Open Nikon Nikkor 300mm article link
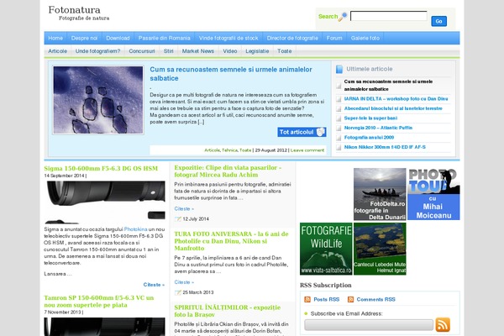This screenshot has width=504, height=336. (384, 146)
